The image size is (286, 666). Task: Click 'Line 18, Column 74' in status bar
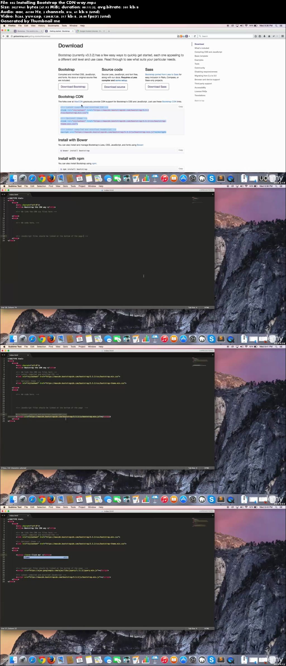point(9,307)
